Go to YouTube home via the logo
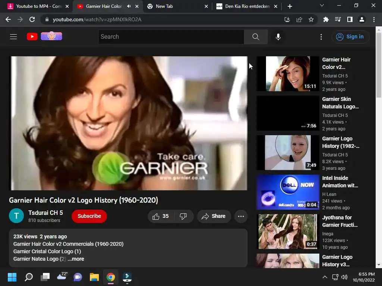 (32, 36)
